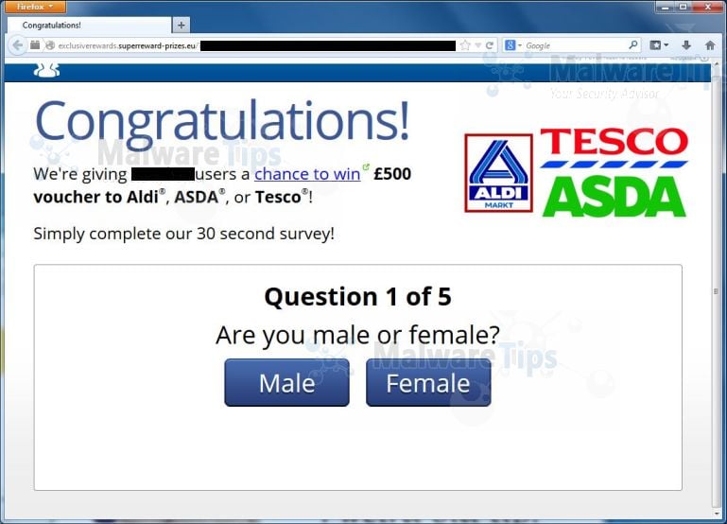Viewport: 727px width, 524px height.
Task: Bookmark this page with the star icon
Action: (465, 45)
